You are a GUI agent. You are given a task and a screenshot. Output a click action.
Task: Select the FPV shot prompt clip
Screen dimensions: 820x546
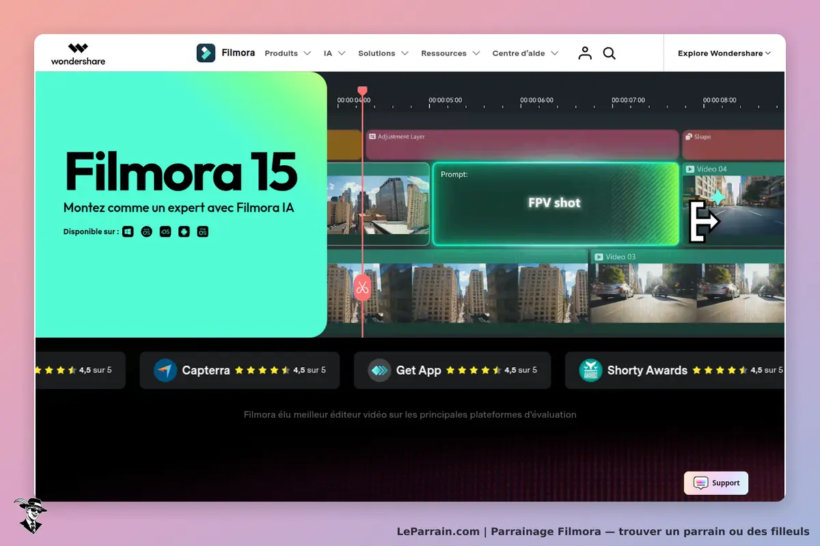click(556, 203)
